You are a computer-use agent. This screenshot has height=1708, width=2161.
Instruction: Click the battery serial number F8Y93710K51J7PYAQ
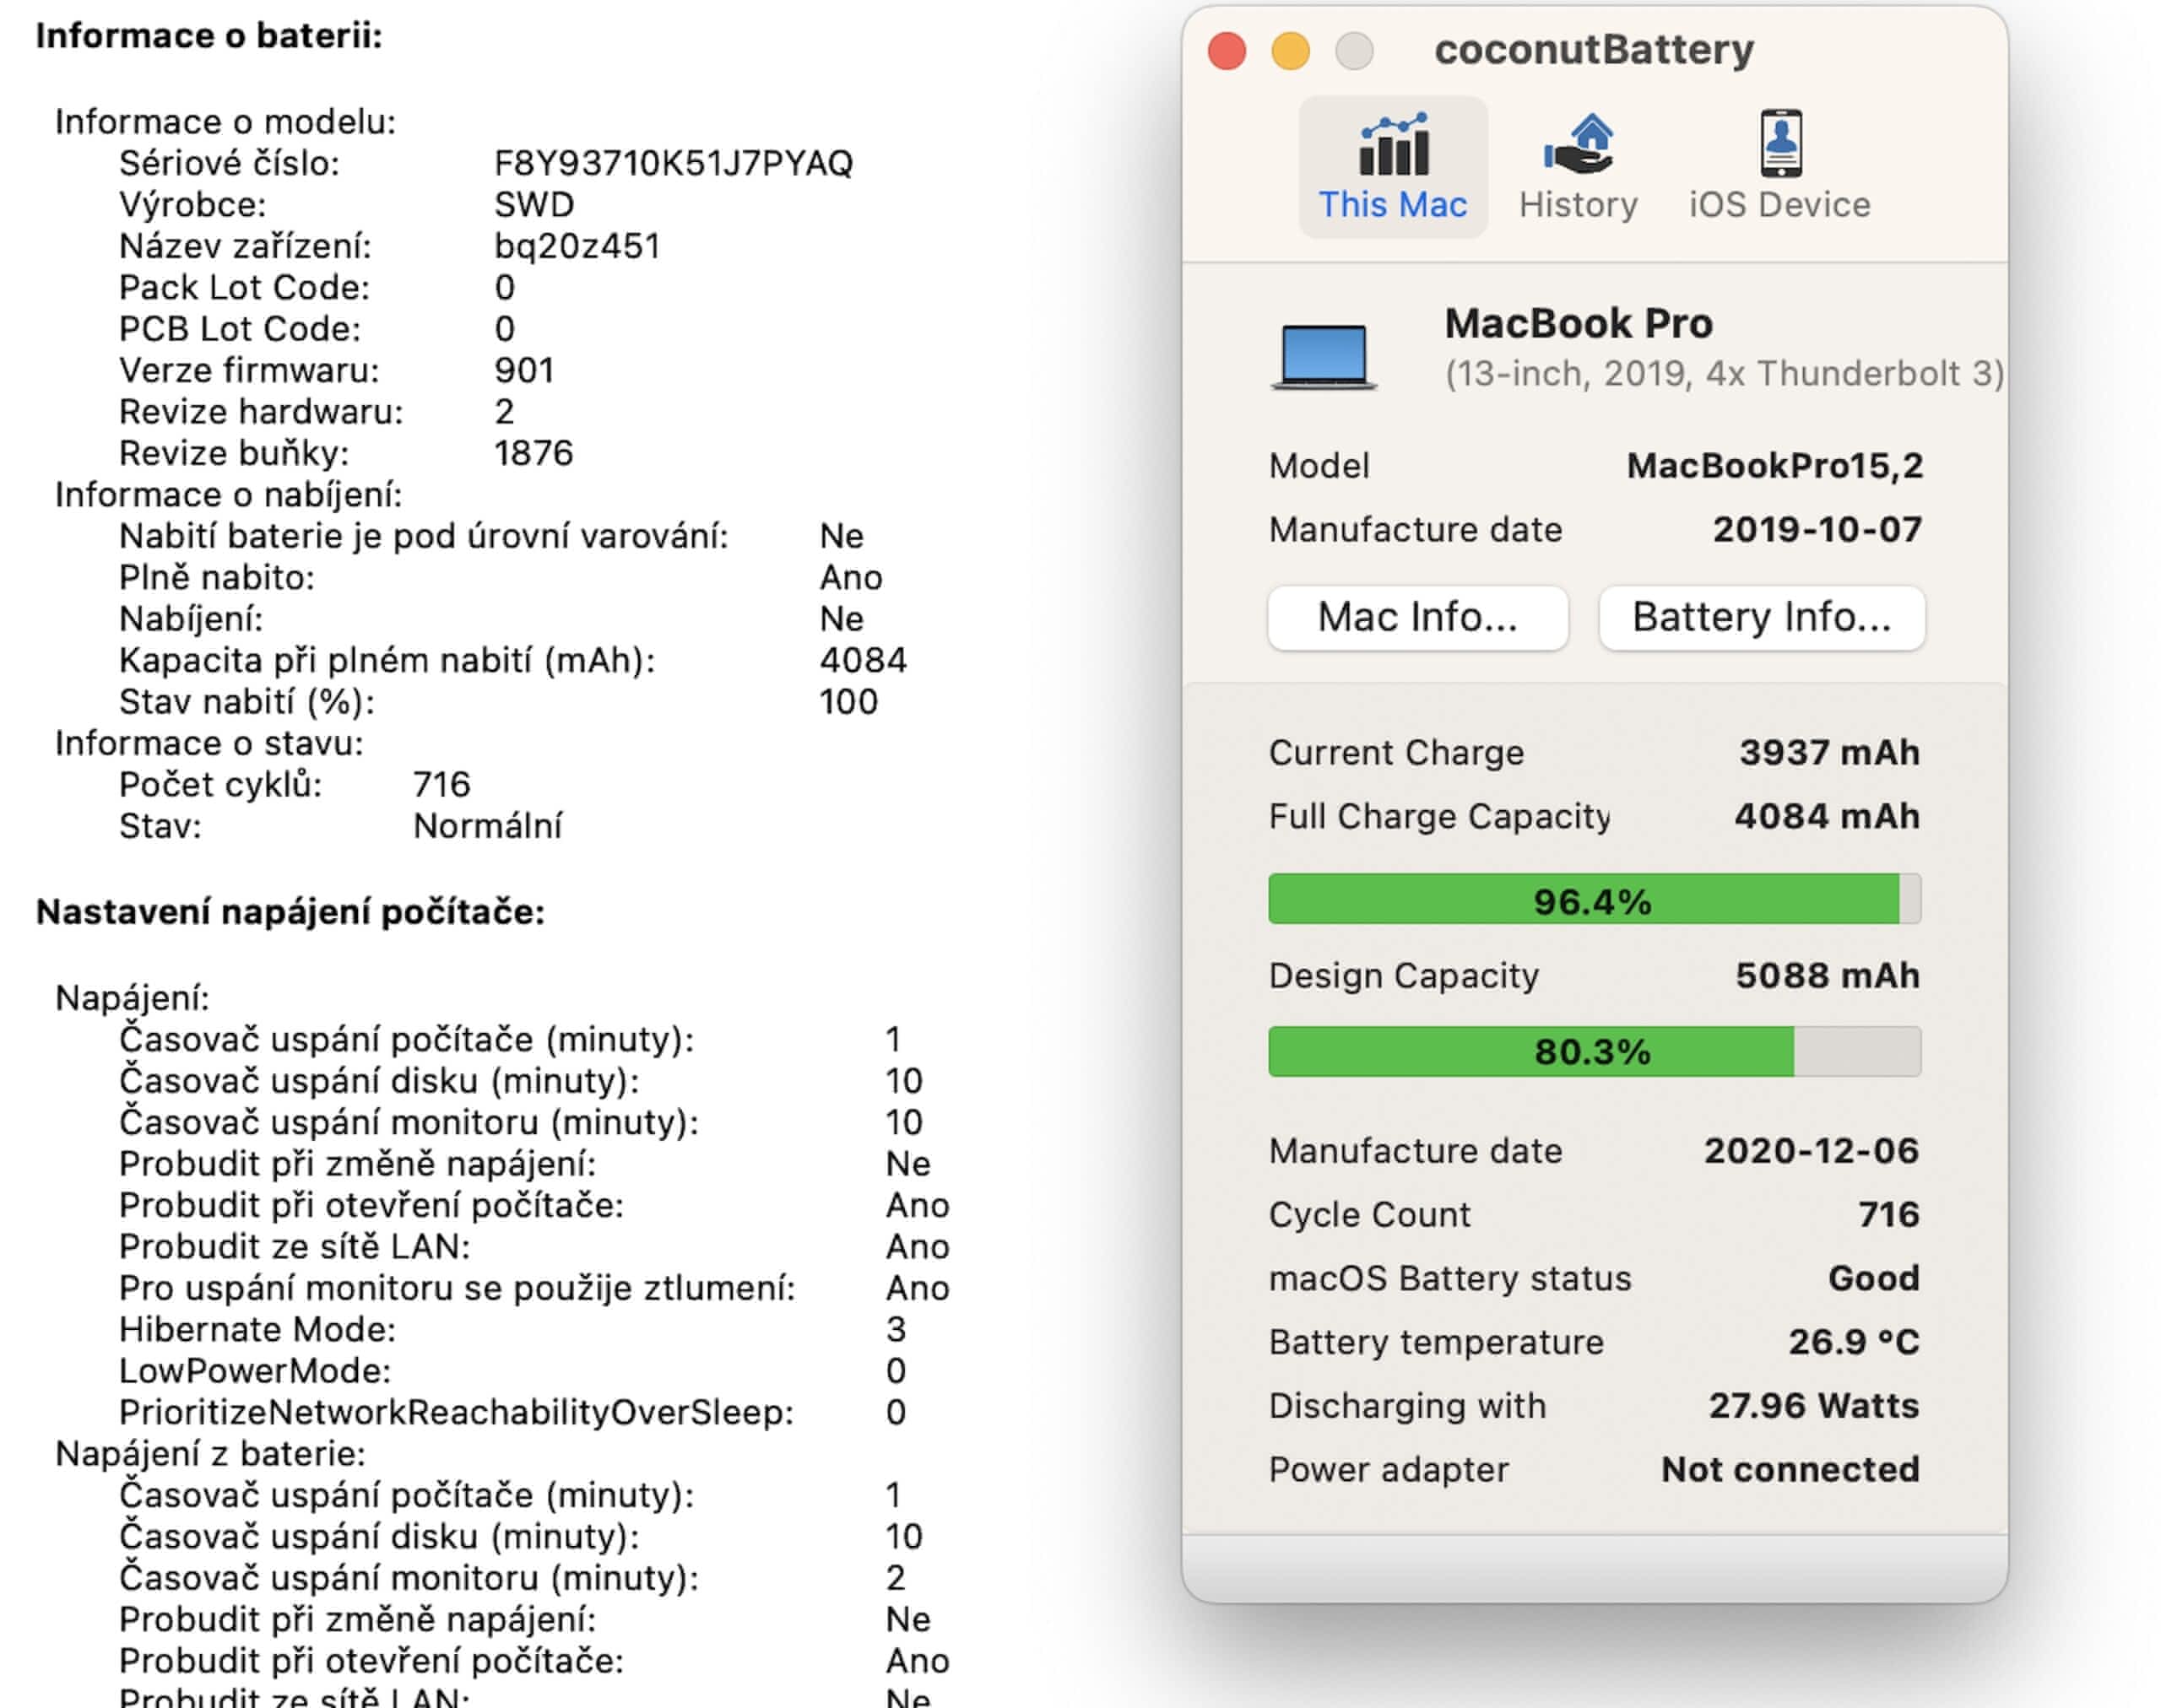[x=672, y=163]
